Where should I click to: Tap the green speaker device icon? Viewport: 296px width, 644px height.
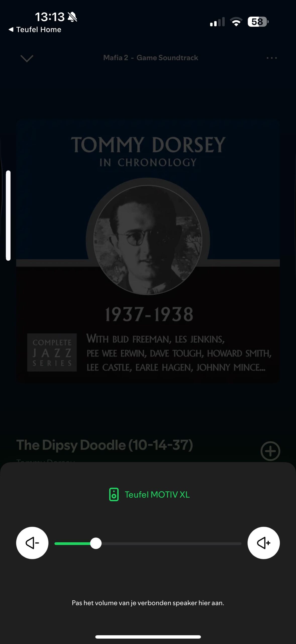click(x=114, y=495)
